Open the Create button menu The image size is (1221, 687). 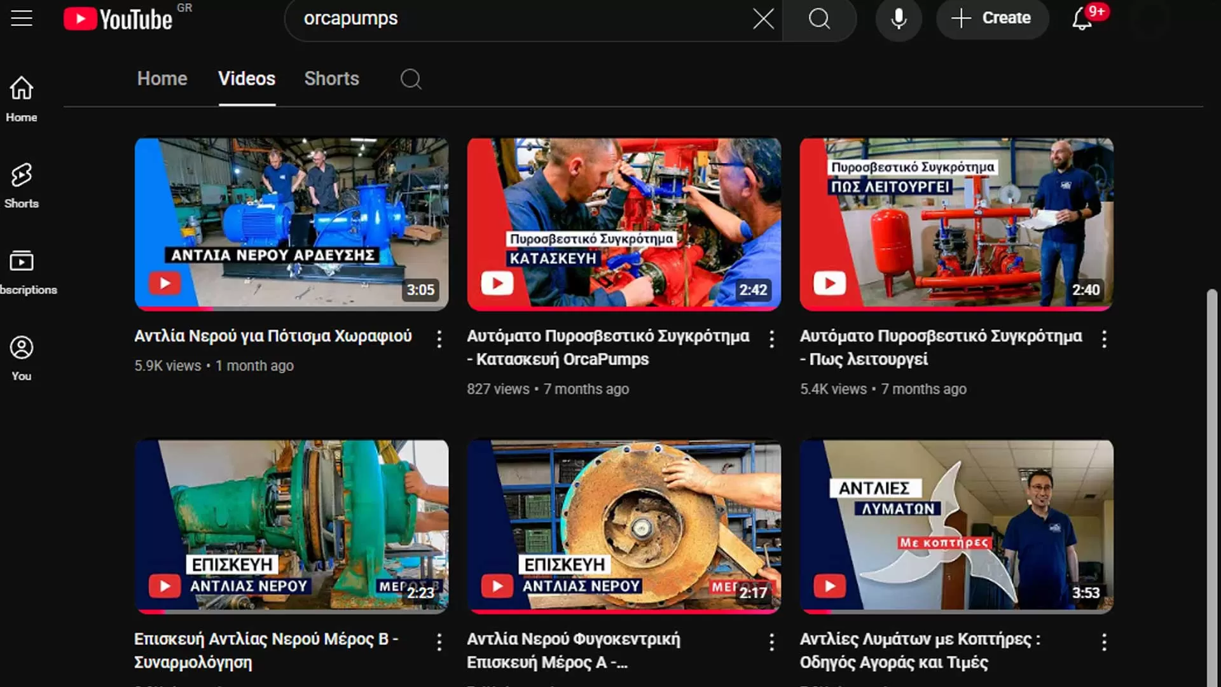click(x=991, y=18)
